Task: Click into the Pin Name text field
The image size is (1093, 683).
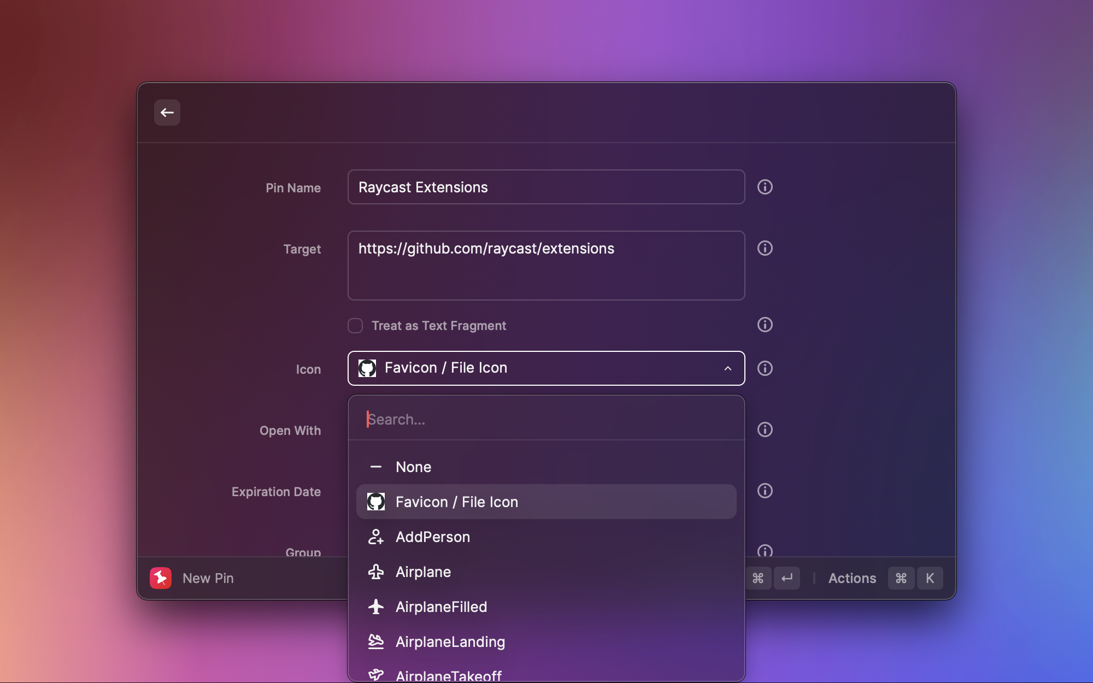Action: click(x=545, y=187)
